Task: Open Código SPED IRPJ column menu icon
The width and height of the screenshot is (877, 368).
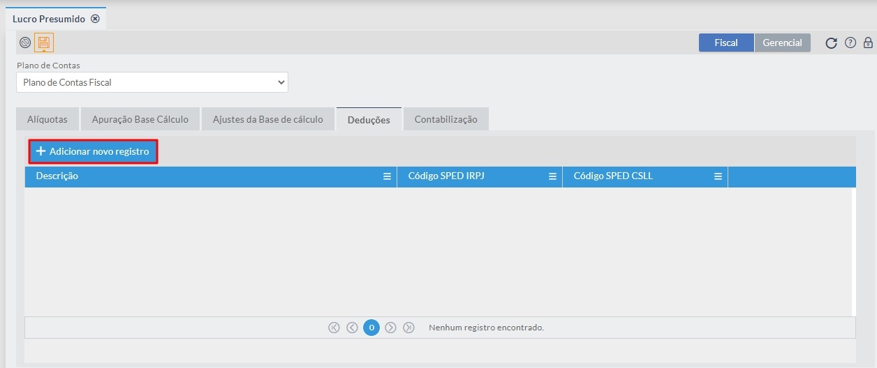Action: coord(552,176)
